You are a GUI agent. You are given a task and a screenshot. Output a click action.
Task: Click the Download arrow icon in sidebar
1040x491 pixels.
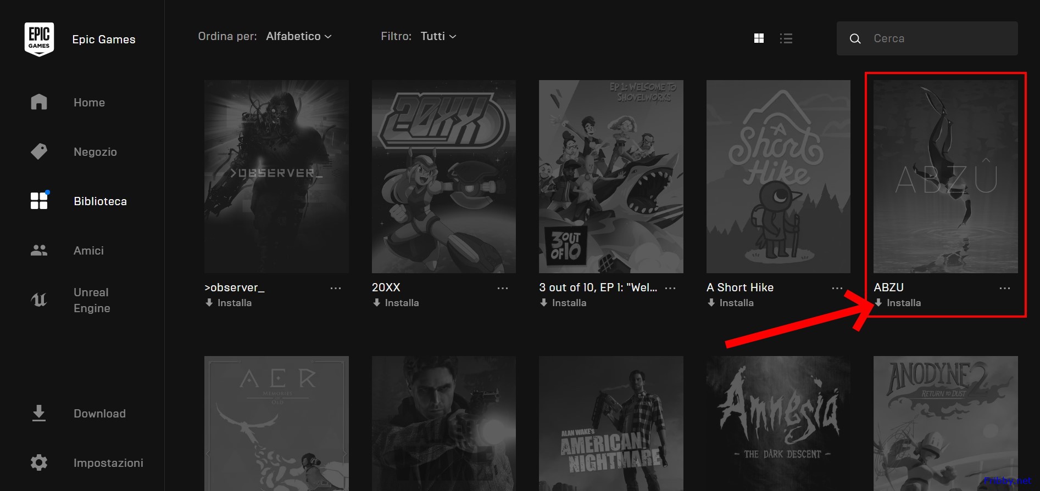pyautogui.click(x=39, y=413)
